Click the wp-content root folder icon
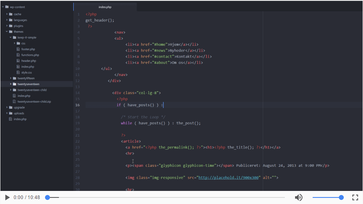Screen dimensions: 363x204 coord(7,7)
